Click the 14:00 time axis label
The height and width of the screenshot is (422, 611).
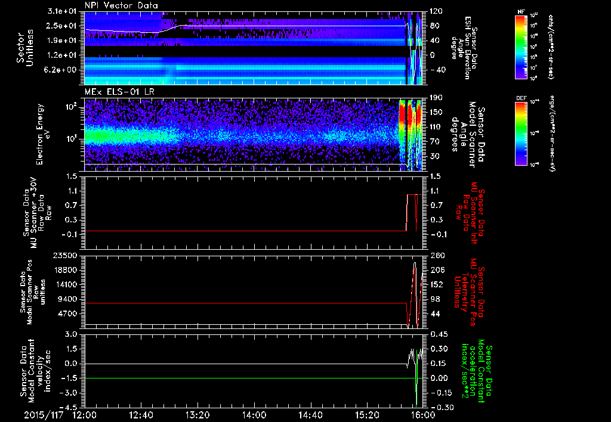254,415
